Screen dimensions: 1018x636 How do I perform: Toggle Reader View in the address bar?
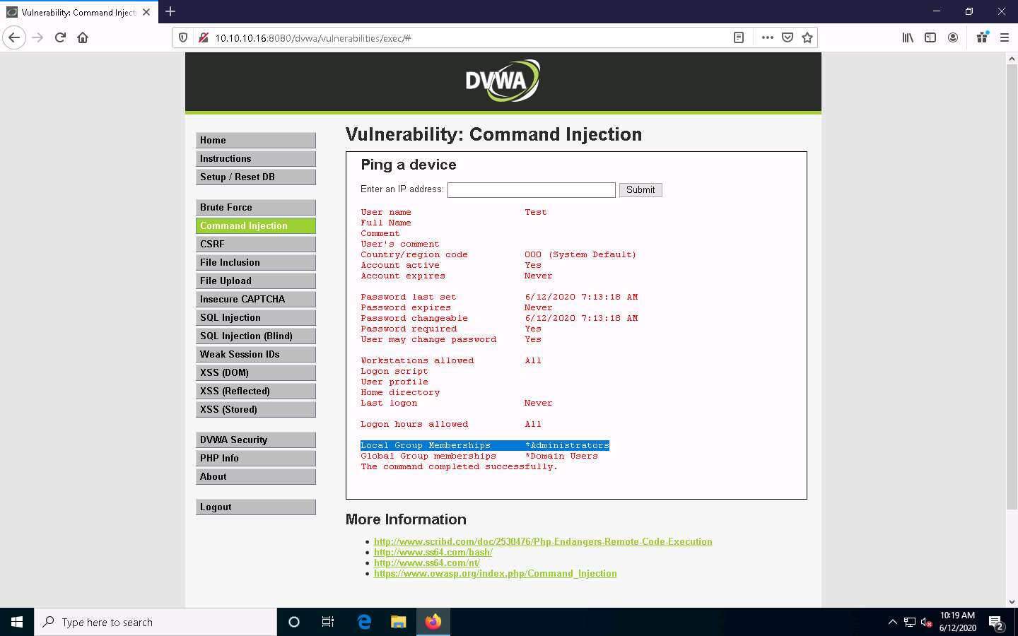[x=738, y=37]
